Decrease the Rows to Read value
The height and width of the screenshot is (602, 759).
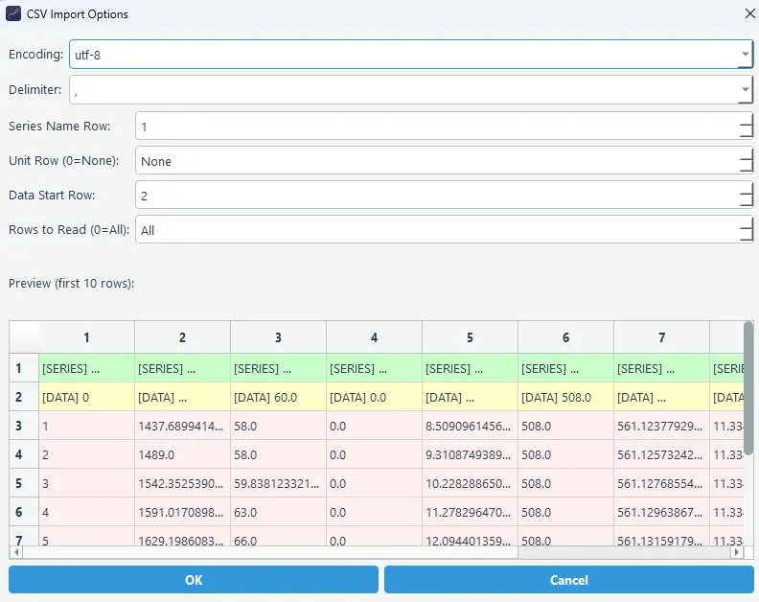click(746, 237)
